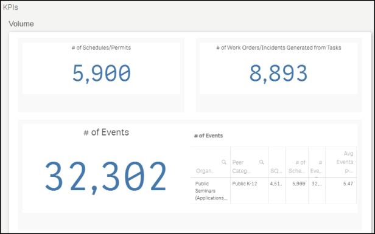Select the Public K-12 peer category cell
Viewport: 375px width, 234px height.
point(245,184)
